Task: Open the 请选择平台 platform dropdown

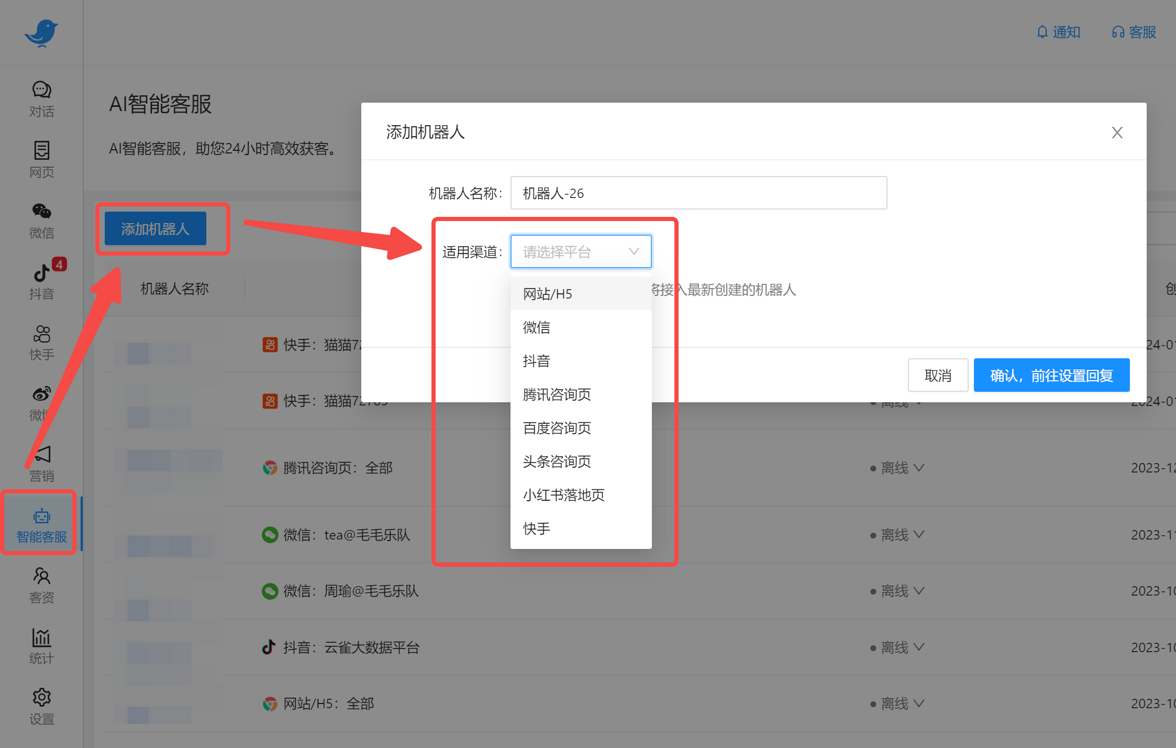Action: coord(581,251)
